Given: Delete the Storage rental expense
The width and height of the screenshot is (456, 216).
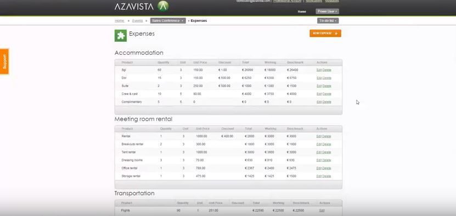Looking at the screenshot, I should pyautogui.click(x=327, y=176).
